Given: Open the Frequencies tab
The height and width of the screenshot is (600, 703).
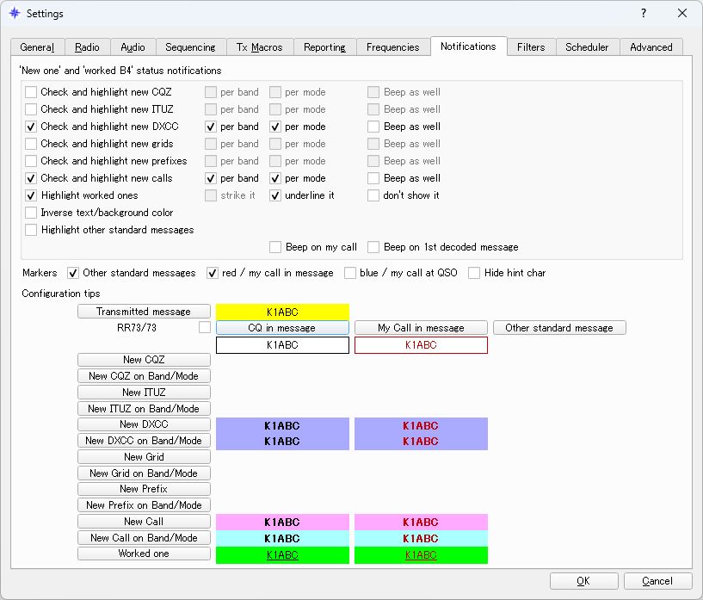Looking at the screenshot, I should pyautogui.click(x=393, y=47).
